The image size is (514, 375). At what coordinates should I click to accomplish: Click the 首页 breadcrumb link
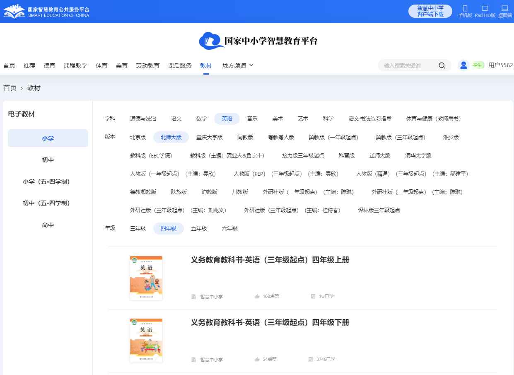[x=10, y=88]
